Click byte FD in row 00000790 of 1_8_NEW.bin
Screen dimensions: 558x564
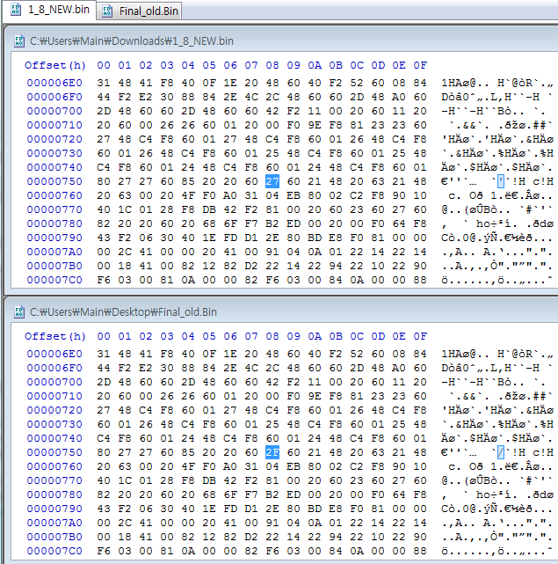click(230, 238)
